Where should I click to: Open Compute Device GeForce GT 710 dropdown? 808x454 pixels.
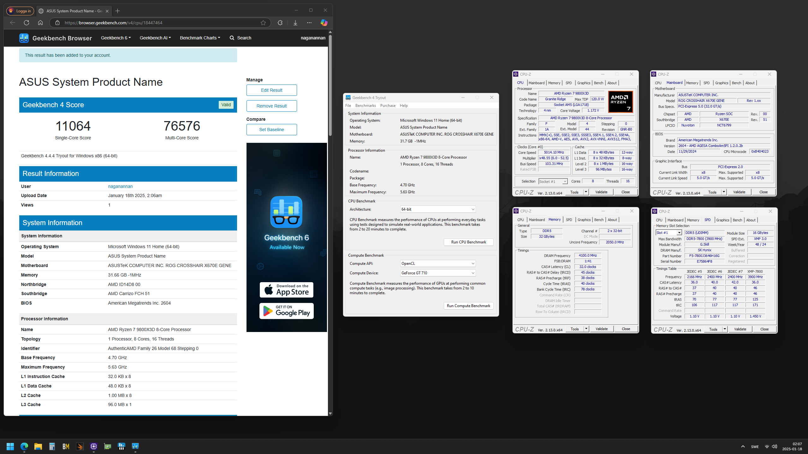point(438,273)
